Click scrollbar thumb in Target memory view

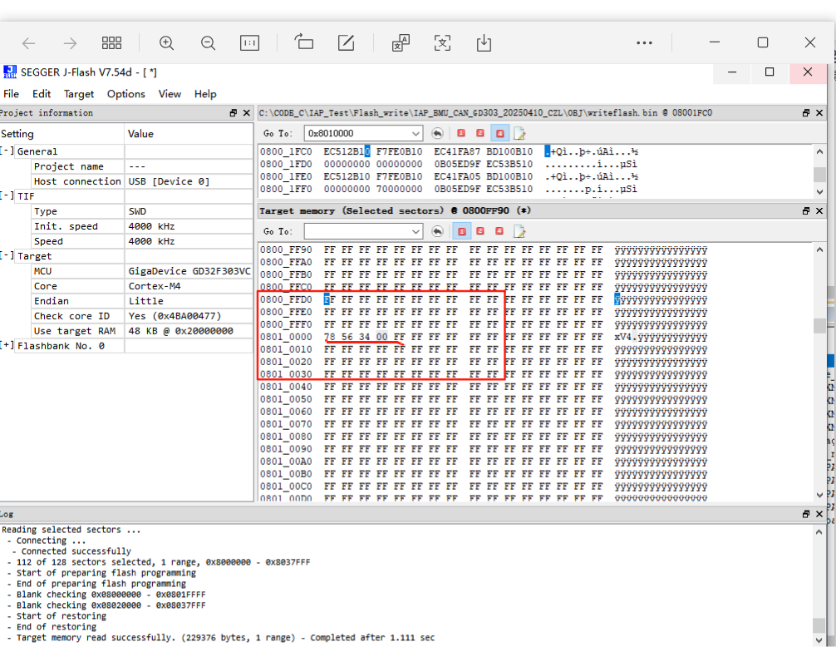819,326
